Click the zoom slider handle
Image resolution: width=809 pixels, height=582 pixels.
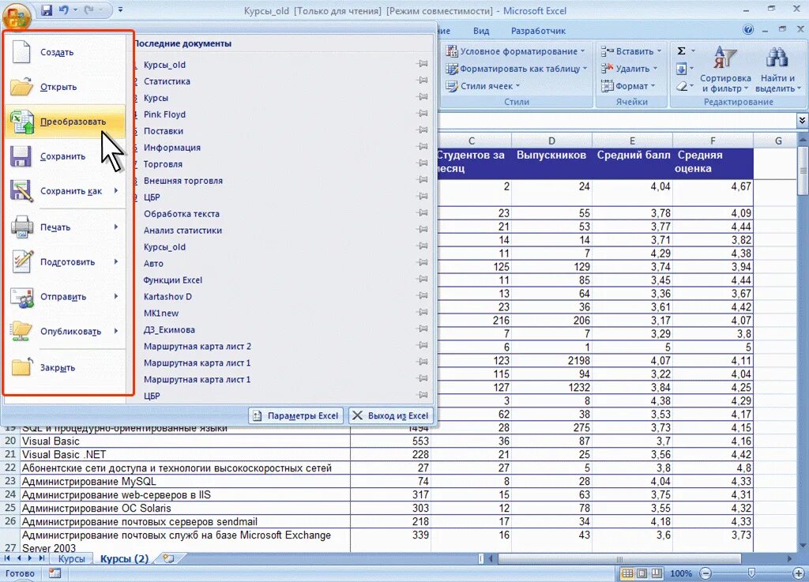click(x=751, y=573)
